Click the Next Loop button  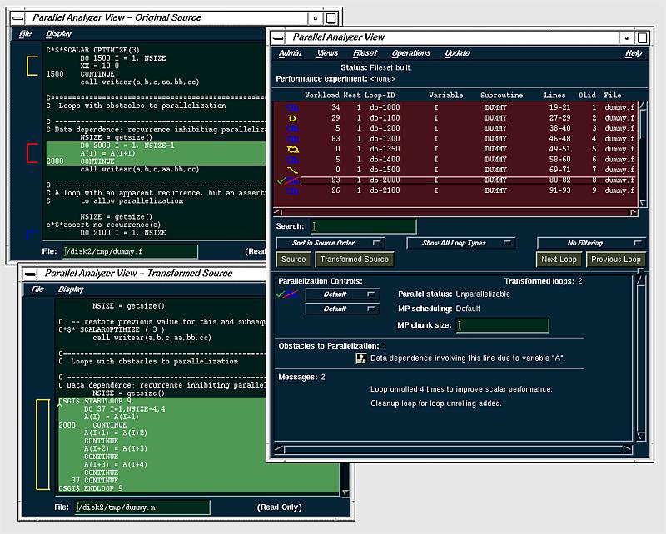tap(559, 260)
